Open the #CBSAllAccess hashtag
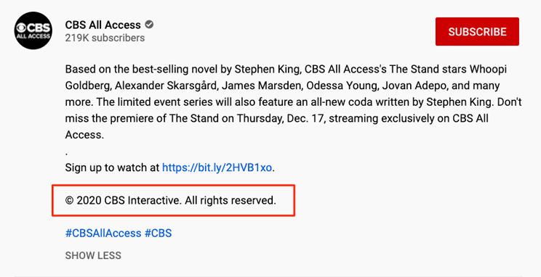 tap(103, 233)
